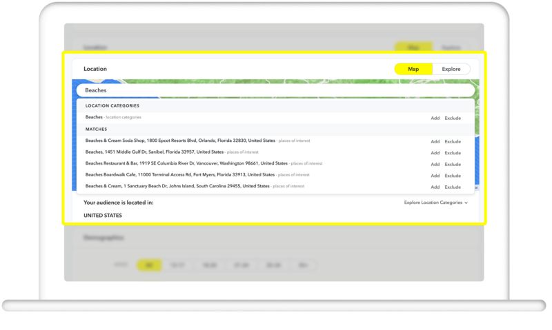Switch to the Explore view toggle
Viewport: 552px width, 330px height.
pos(451,69)
